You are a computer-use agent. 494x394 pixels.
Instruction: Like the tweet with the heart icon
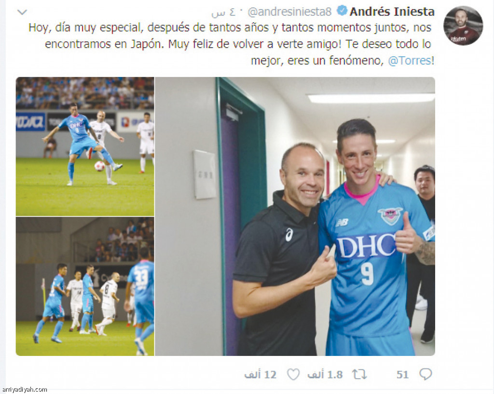click(293, 374)
